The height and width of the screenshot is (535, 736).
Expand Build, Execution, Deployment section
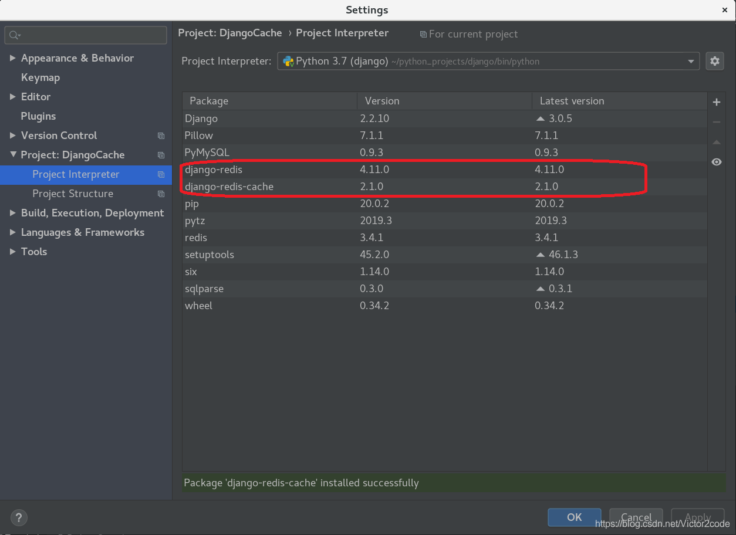(12, 213)
